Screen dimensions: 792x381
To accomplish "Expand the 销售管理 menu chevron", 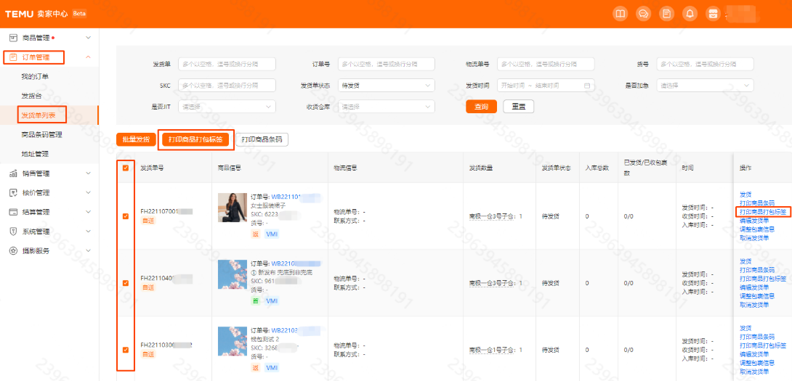I will coord(89,173).
